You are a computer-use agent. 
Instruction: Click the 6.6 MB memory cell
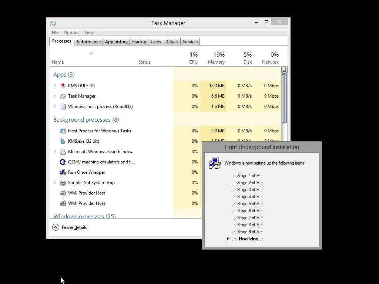[214, 96]
